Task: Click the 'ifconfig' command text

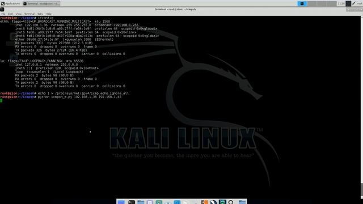Action: (45, 18)
